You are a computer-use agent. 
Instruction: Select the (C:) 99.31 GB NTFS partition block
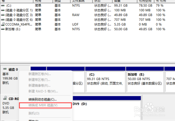click(105, 80)
